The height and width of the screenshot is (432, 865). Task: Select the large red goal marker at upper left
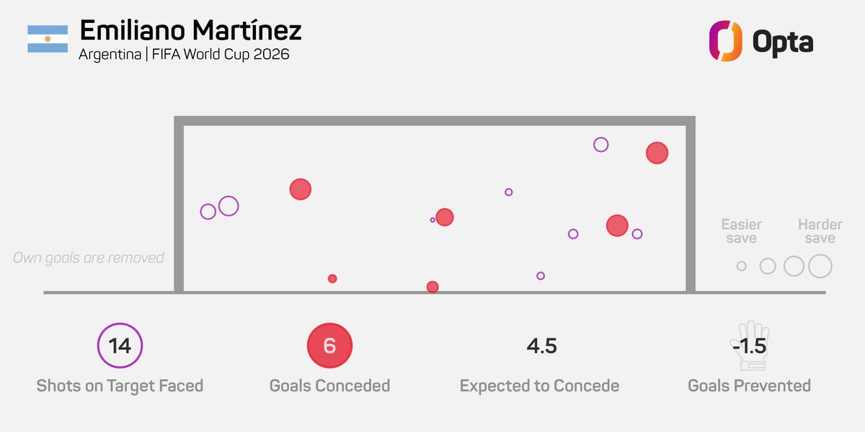tap(300, 189)
